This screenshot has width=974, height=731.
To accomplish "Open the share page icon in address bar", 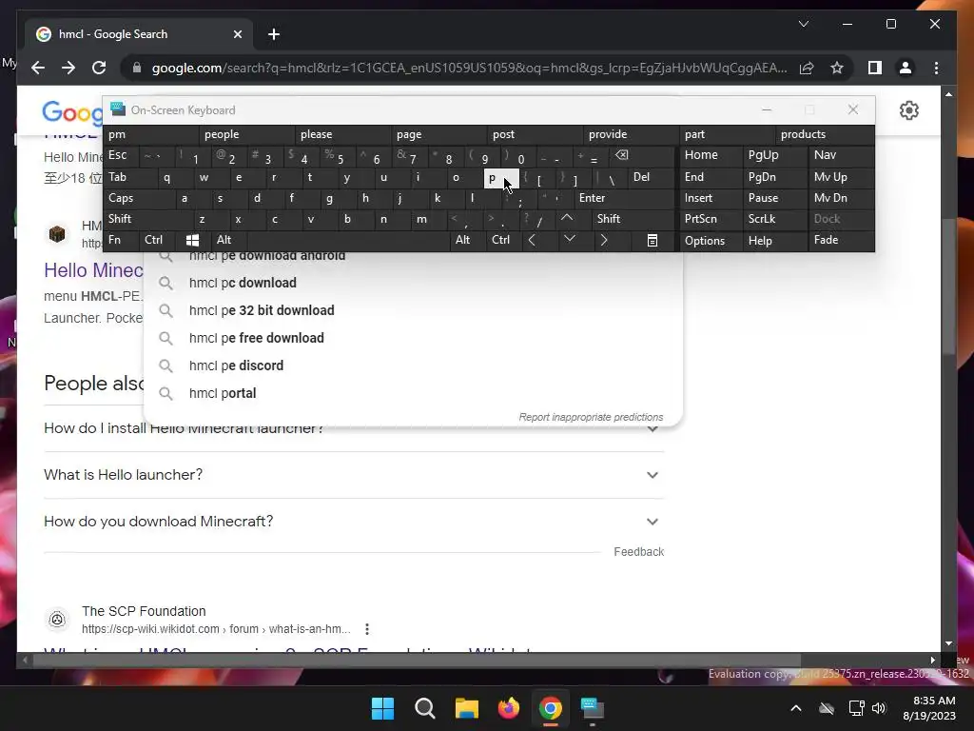I will 807,68.
